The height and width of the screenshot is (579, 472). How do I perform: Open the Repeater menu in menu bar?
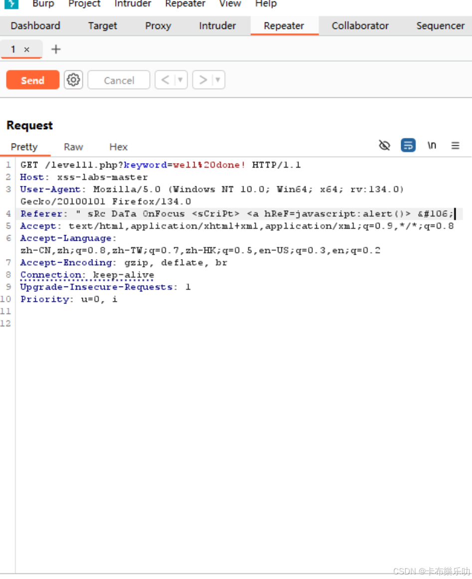(185, 4)
